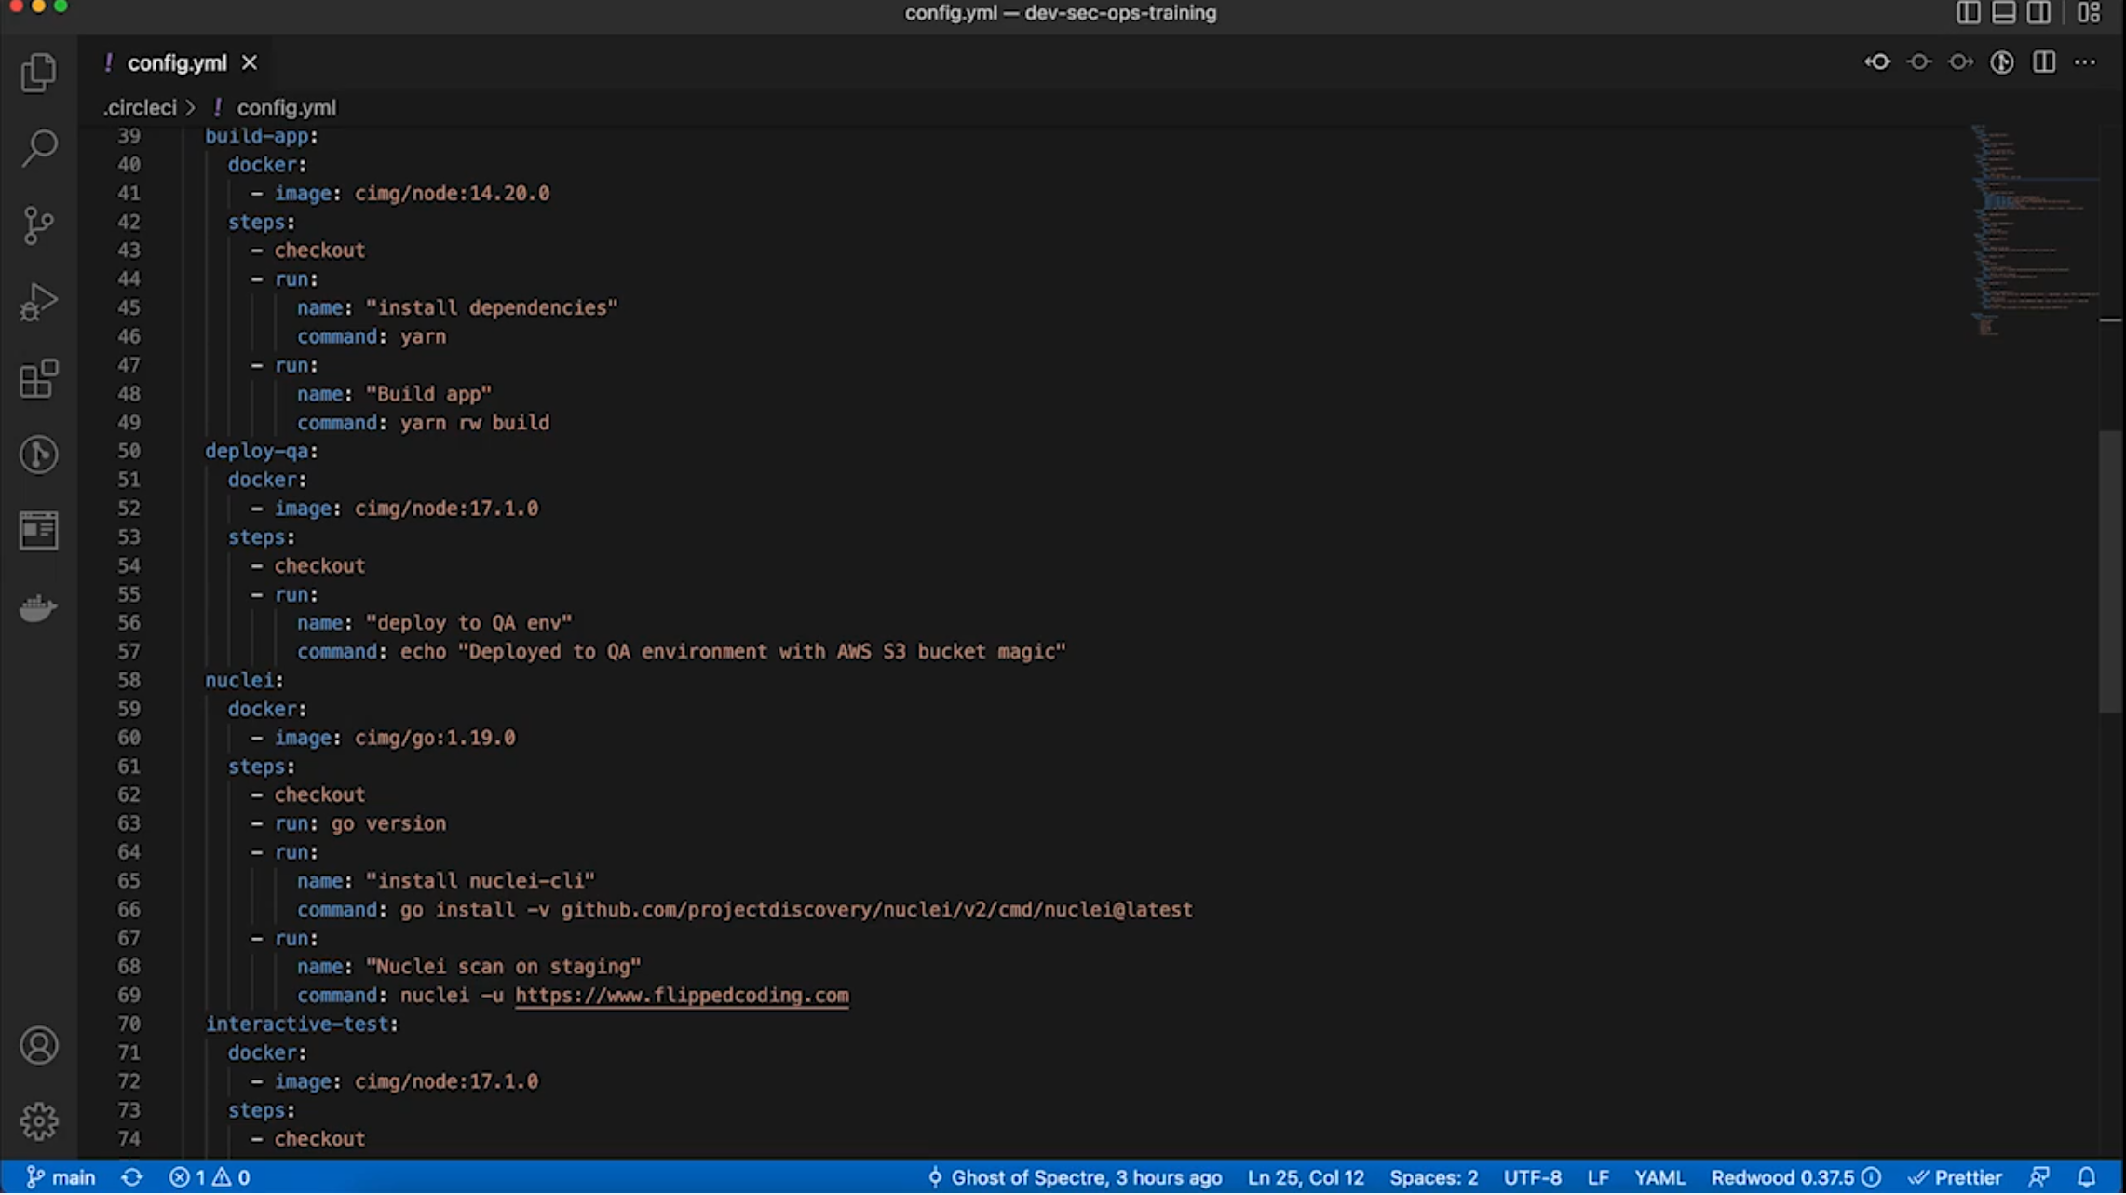Click the flippedcoding.com URL link

pos(682,996)
